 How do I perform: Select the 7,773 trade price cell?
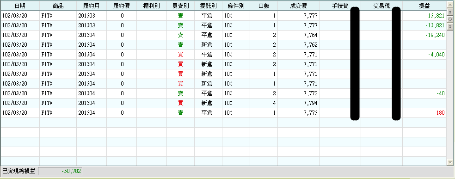click(298, 112)
